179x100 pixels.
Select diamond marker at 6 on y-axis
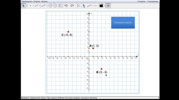pos(89,32)
